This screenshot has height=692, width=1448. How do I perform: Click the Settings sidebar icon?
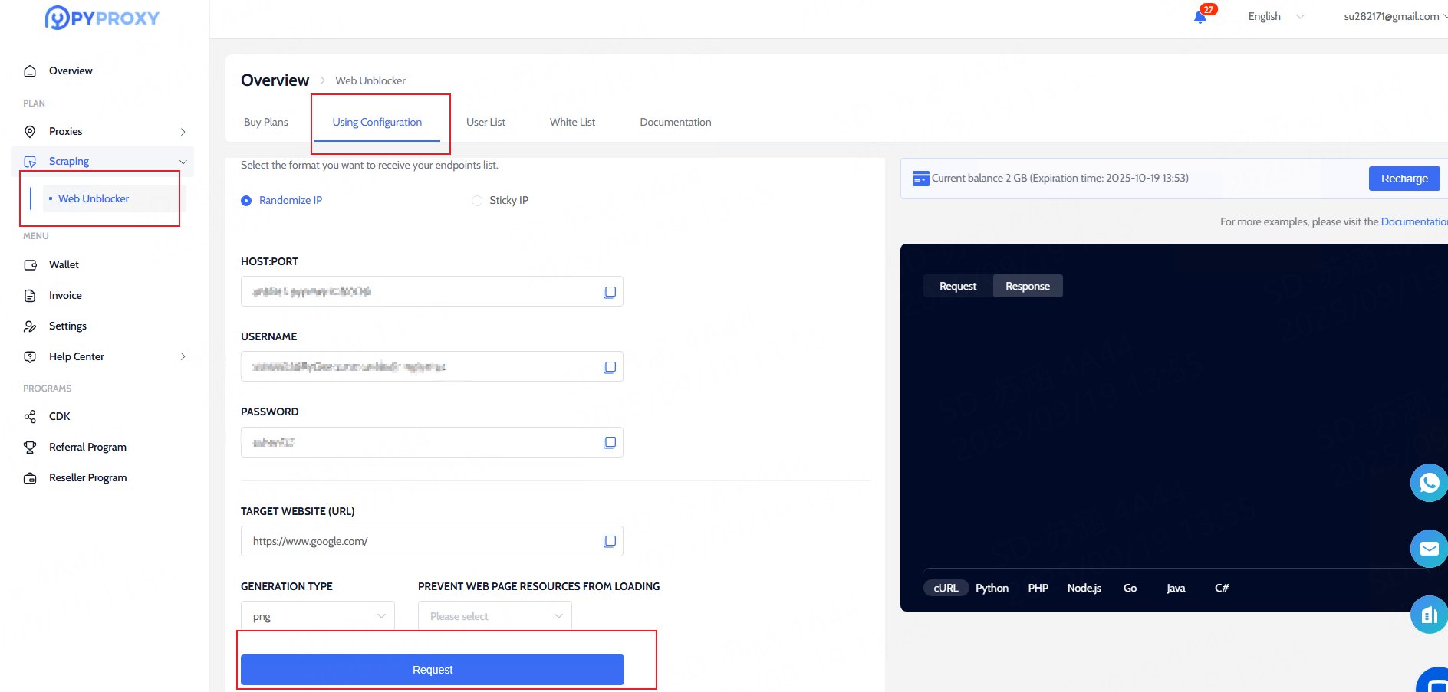[x=30, y=326]
